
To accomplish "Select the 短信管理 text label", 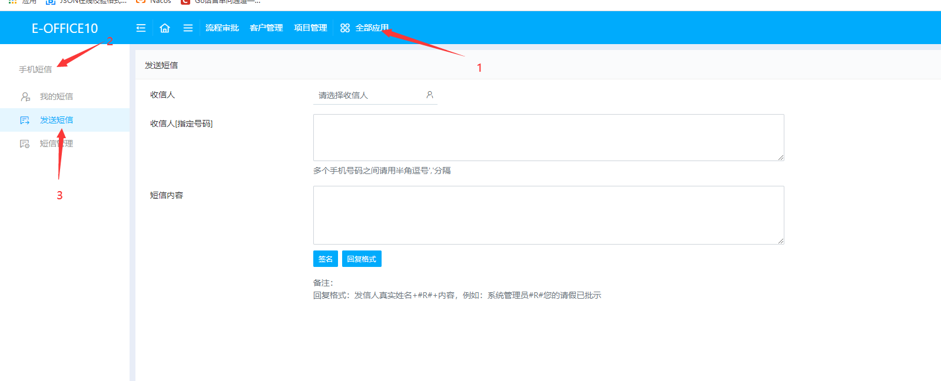I will [57, 143].
